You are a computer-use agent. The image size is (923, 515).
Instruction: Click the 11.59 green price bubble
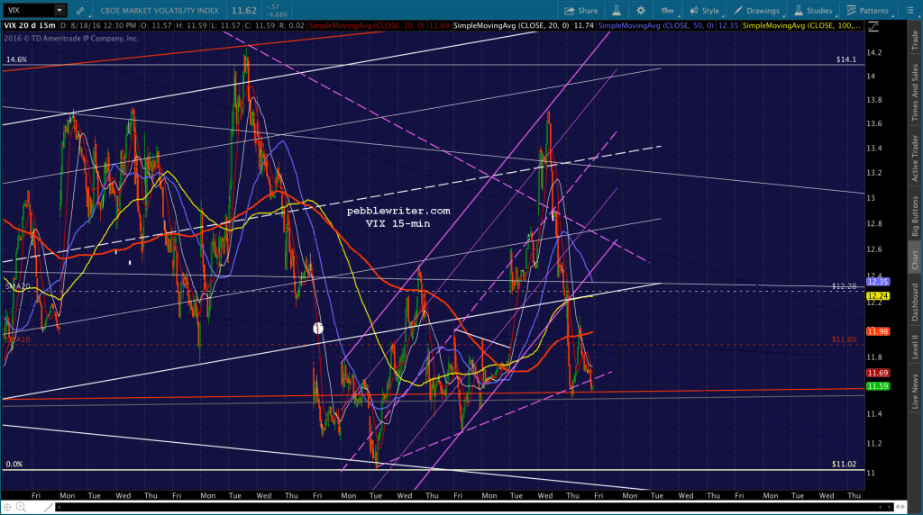point(878,386)
